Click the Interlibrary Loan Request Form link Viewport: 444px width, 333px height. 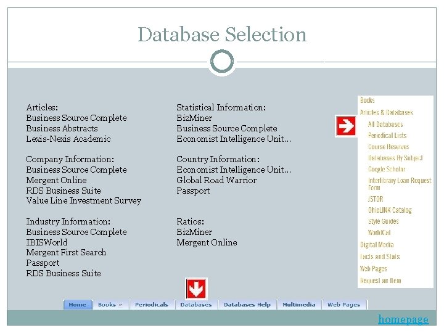pyautogui.click(x=400, y=184)
